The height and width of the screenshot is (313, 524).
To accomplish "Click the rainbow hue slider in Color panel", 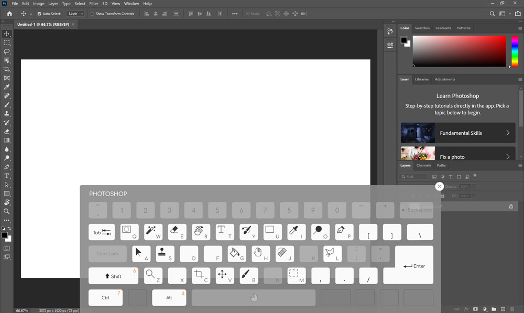I will click(515, 51).
